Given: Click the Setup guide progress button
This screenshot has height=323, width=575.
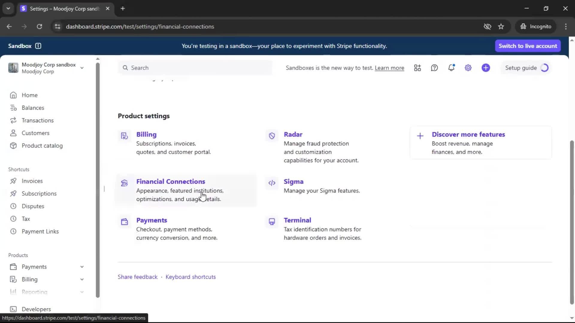Looking at the screenshot, I should pos(526,68).
